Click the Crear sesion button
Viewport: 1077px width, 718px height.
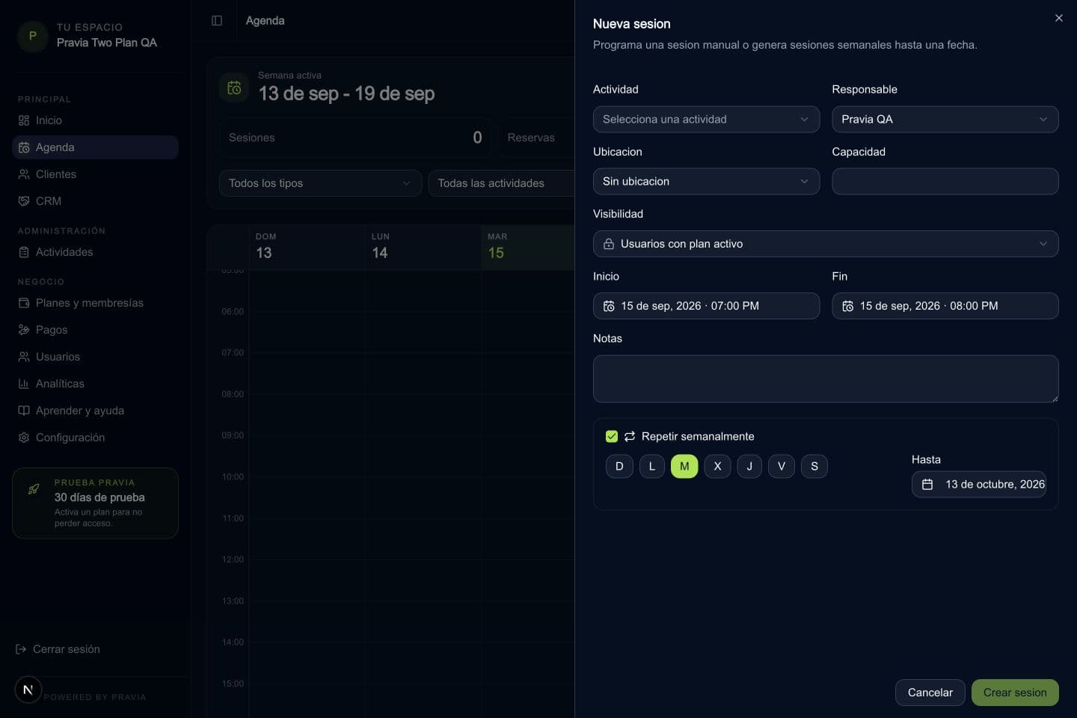(x=1015, y=693)
